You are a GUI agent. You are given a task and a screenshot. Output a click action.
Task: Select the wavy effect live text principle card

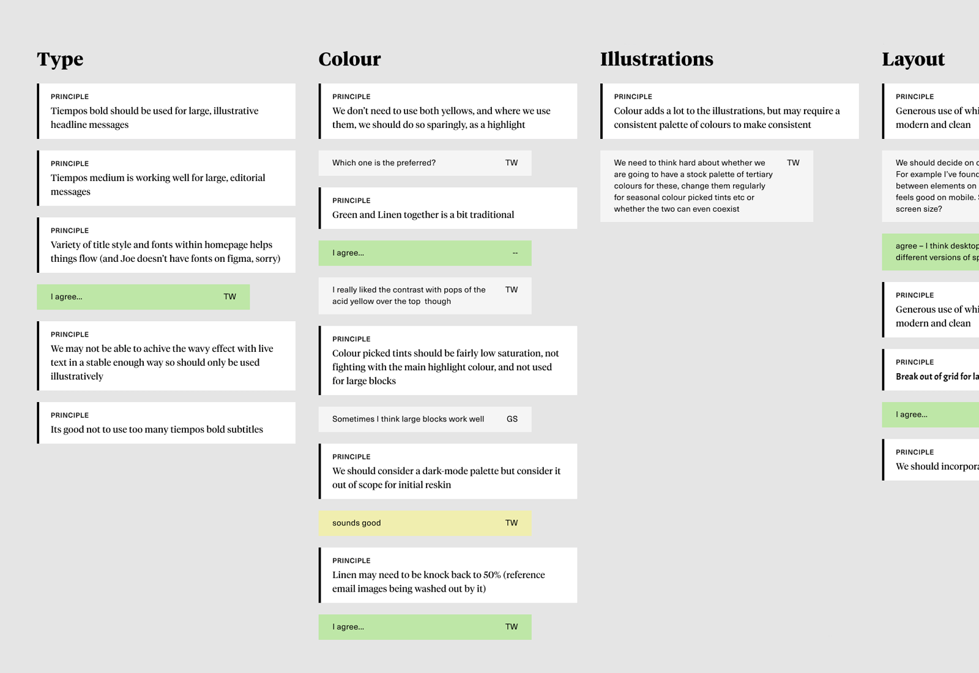[166, 356]
